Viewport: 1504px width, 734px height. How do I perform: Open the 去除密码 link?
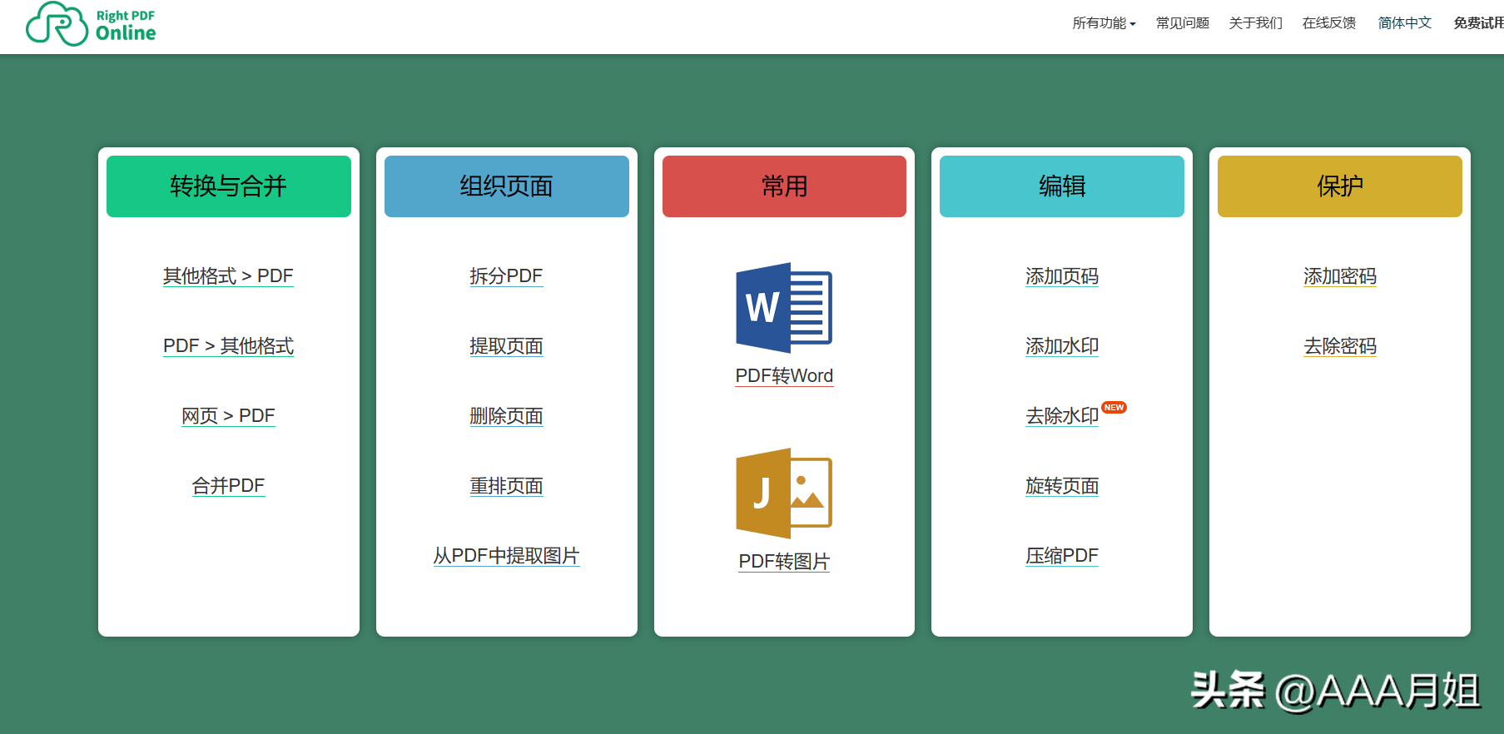coord(1340,346)
